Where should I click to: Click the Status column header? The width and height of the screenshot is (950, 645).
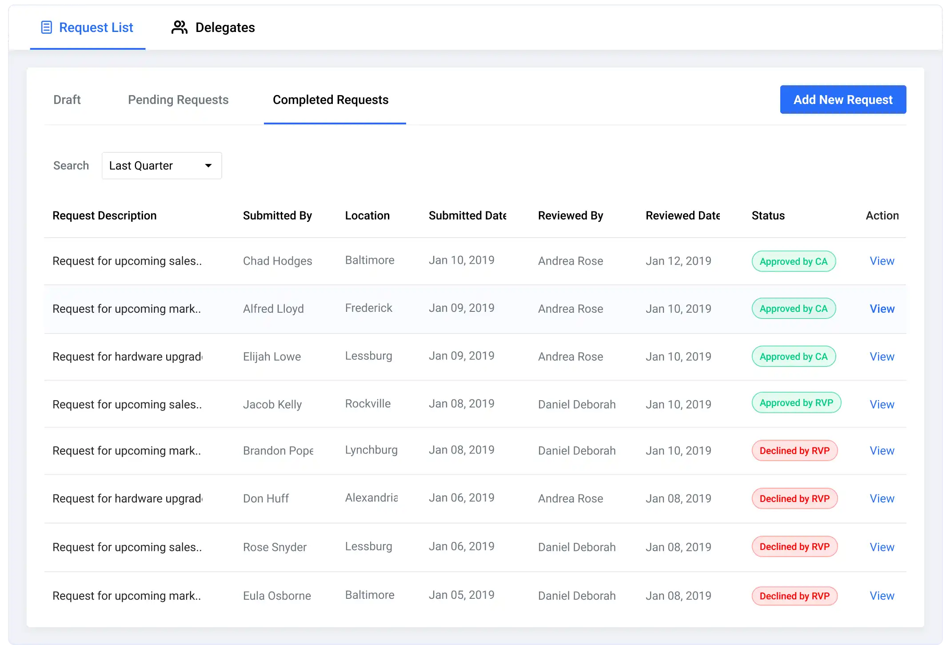(x=768, y=215)
